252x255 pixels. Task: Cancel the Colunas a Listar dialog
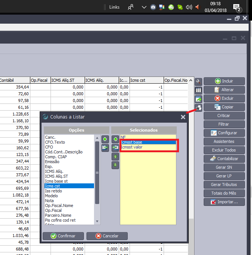click(x=107, y=236)
